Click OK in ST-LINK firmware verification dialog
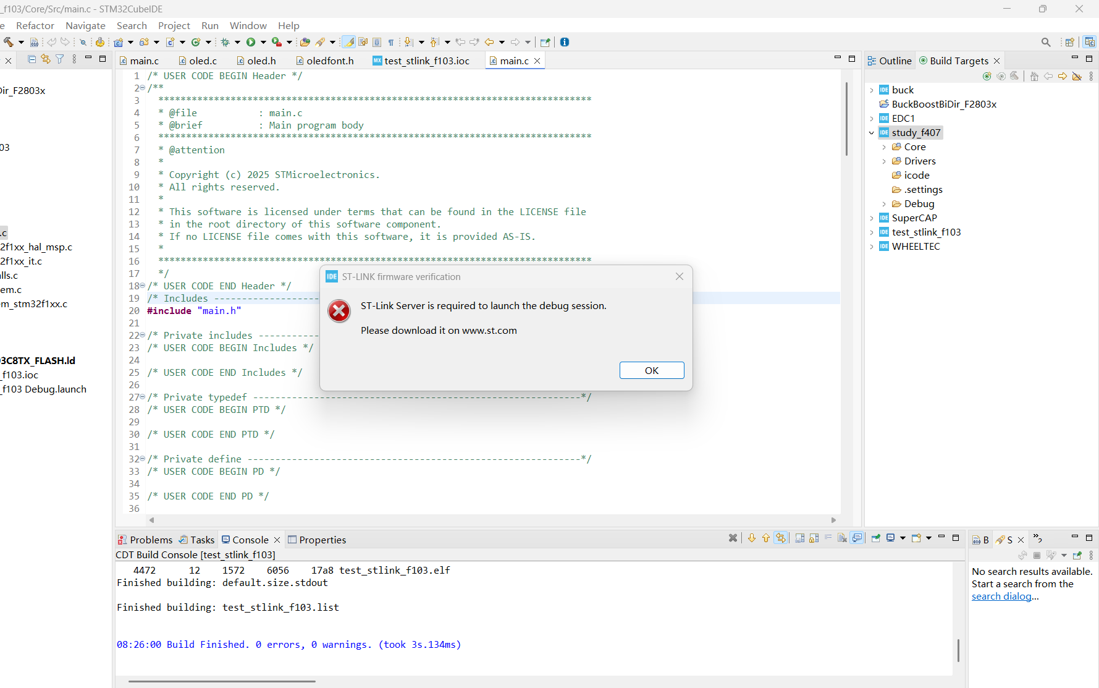1099x688 pixels. click(652, 370)
